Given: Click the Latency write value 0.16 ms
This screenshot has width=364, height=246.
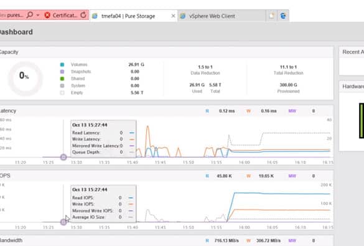Looking at the screenshot, I should [269, 111].
